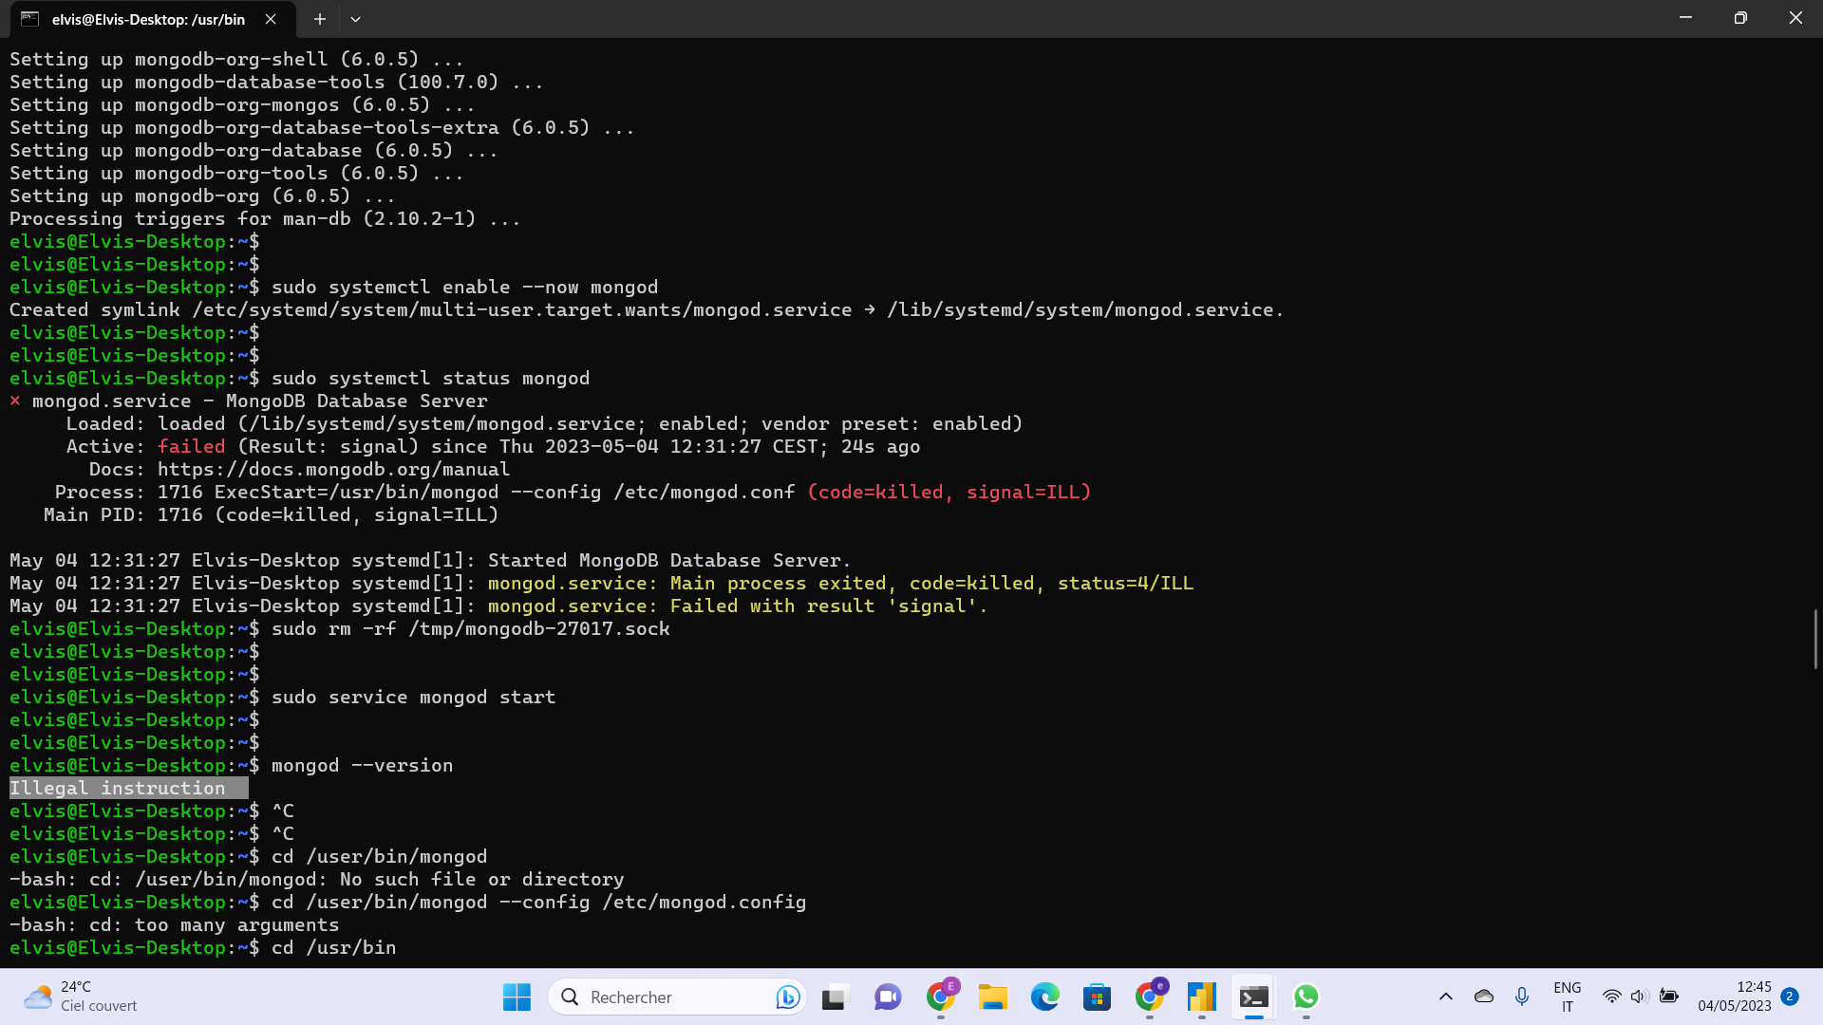The height and width of the screenshot is (1025, 1823).
Task: Open the Microsoft Store
Action: click(x=1097, y=997)
